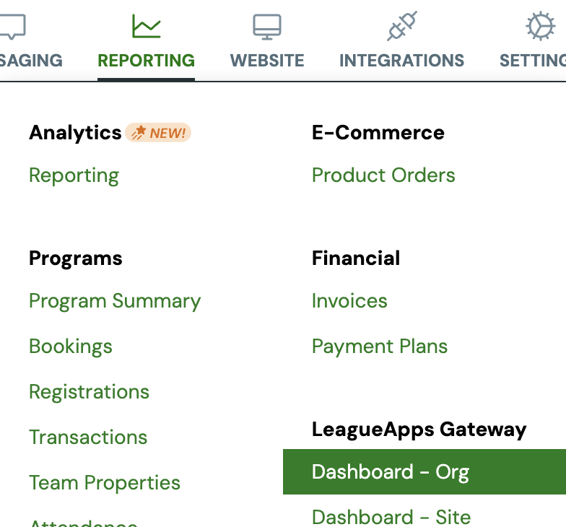Open the Team Properties report

coord(105,484)
